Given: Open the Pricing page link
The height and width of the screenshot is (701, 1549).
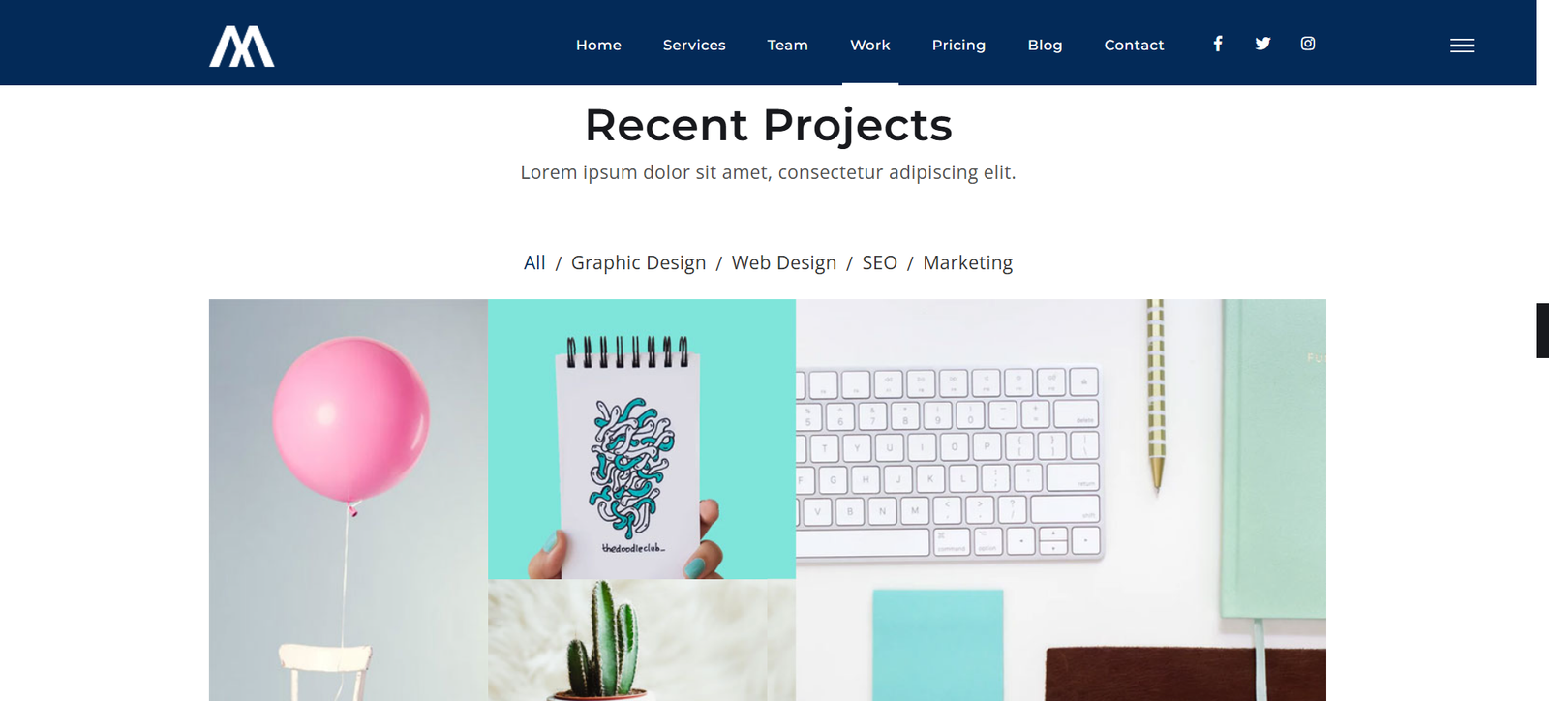Looking at the screenshot, I should coord(958,45).
